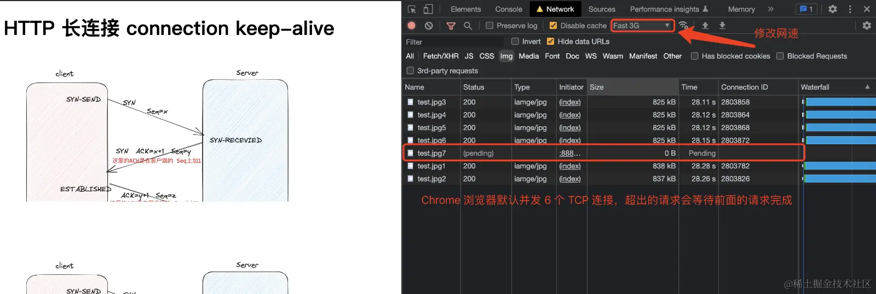Filter requests by Wasm
The width and height of the screenshot is (876, 294).
pyautogui.click(x=613, y=56)
